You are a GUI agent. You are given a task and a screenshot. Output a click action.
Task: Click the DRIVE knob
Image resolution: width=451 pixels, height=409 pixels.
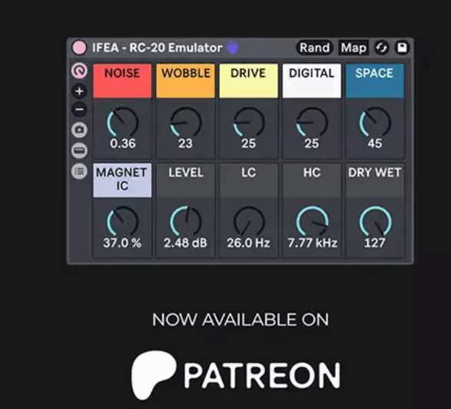(249, 122)
